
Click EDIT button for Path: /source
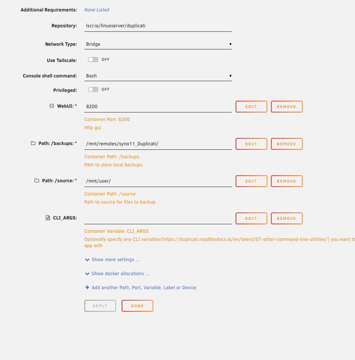coord(251,181)
